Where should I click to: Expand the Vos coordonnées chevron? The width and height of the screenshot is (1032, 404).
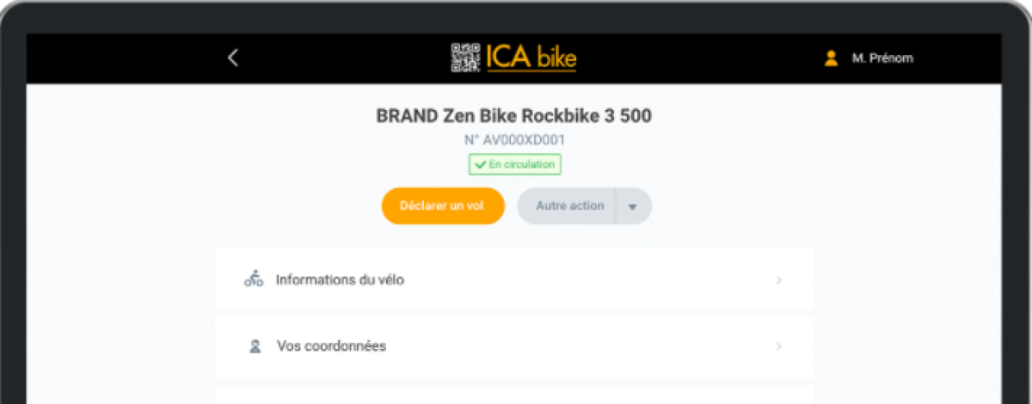pos(778,346)
